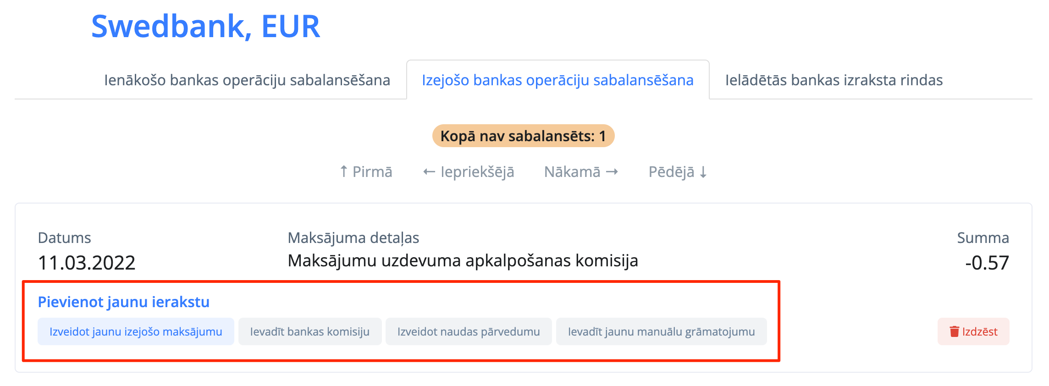Click Pievienot jaunu ierakstu heading
This screenshot has height=386, width=1049.
(x=123, y=302)
